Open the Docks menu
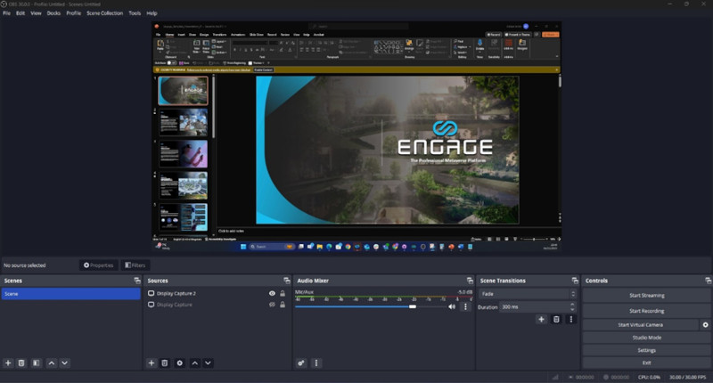Screen dimensions: 713x383 click(53, 13)
